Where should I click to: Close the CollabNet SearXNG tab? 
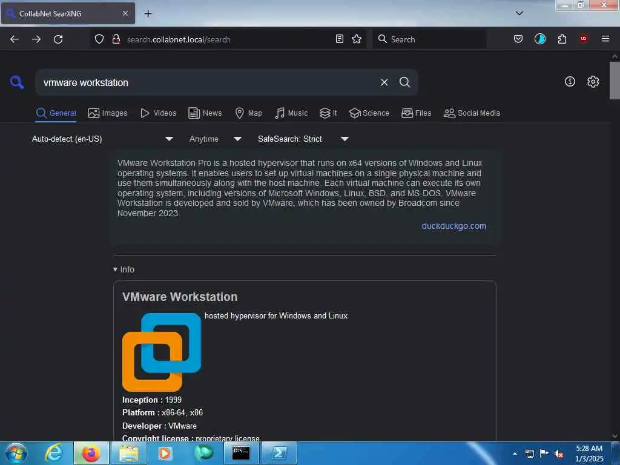tap(125, 13)
